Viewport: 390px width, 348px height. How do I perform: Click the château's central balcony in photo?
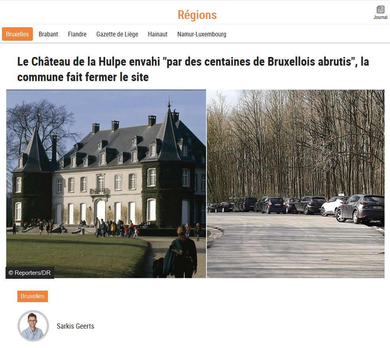[x=100, y=191]
